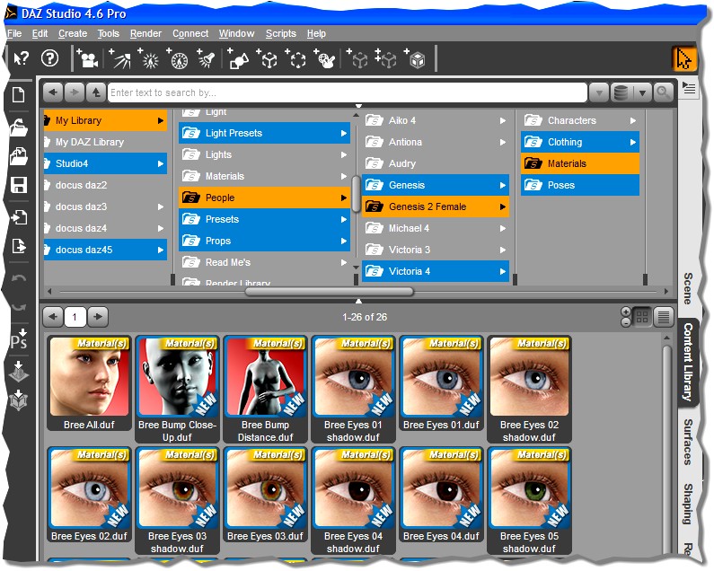Select the Victoria 4 folder
The image size is (714, 571).
436,271
